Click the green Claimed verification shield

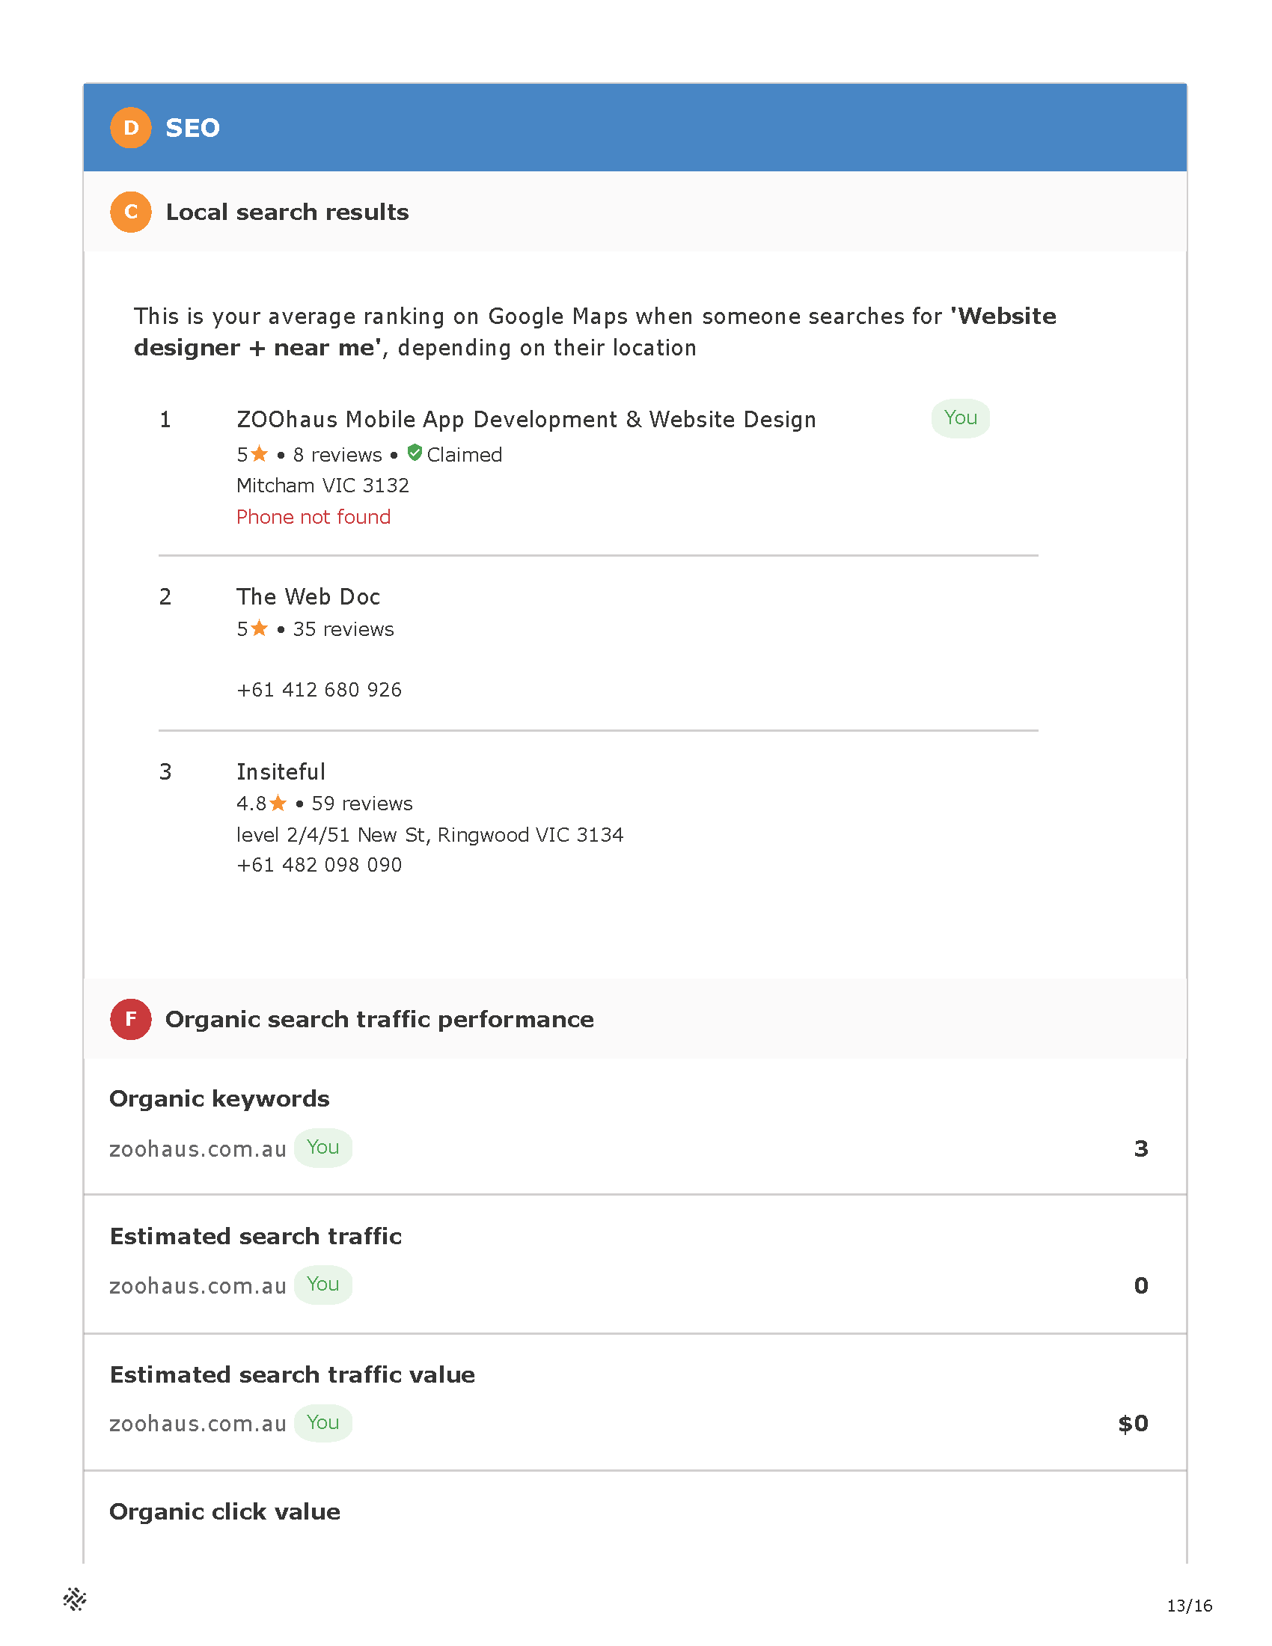tap(415, 453)
